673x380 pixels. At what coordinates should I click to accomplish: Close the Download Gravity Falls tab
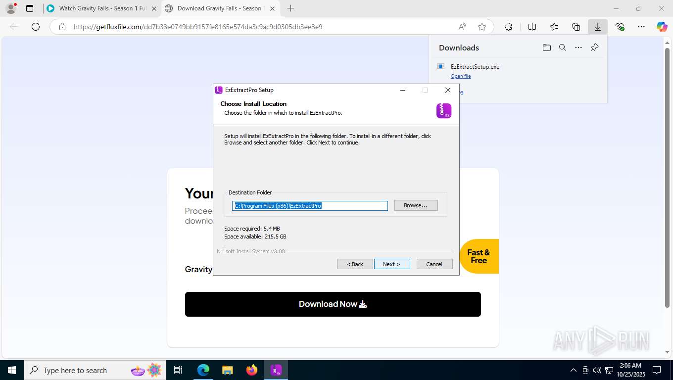273,8
